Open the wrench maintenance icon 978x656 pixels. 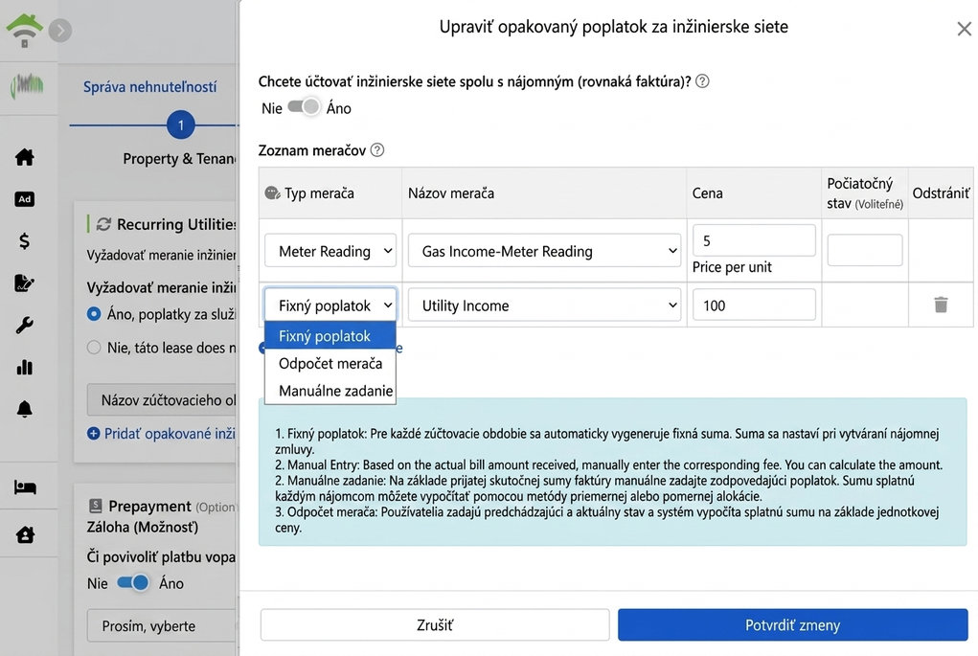pos(24,325)
